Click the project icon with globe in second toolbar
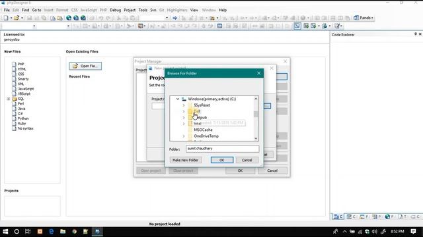 (325, 26)
